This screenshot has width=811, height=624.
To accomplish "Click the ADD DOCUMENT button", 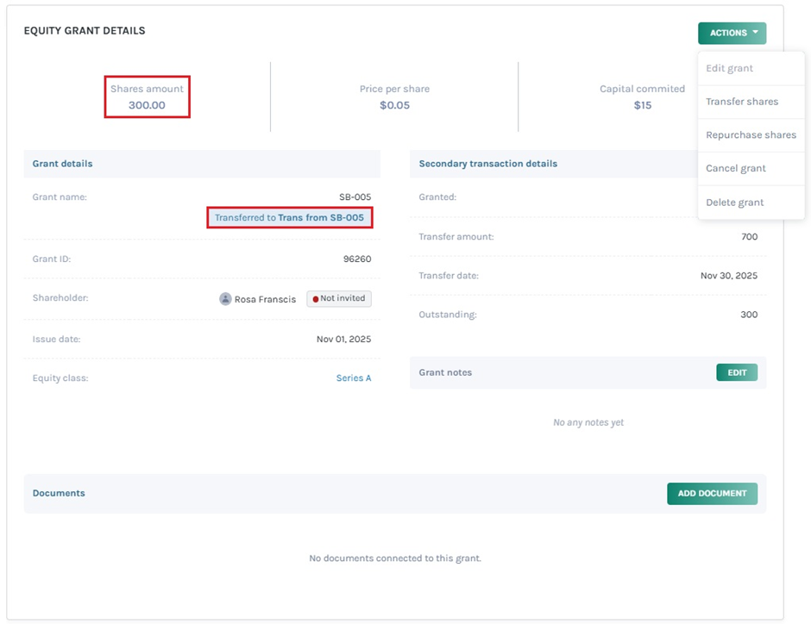I will pos(712,494).
